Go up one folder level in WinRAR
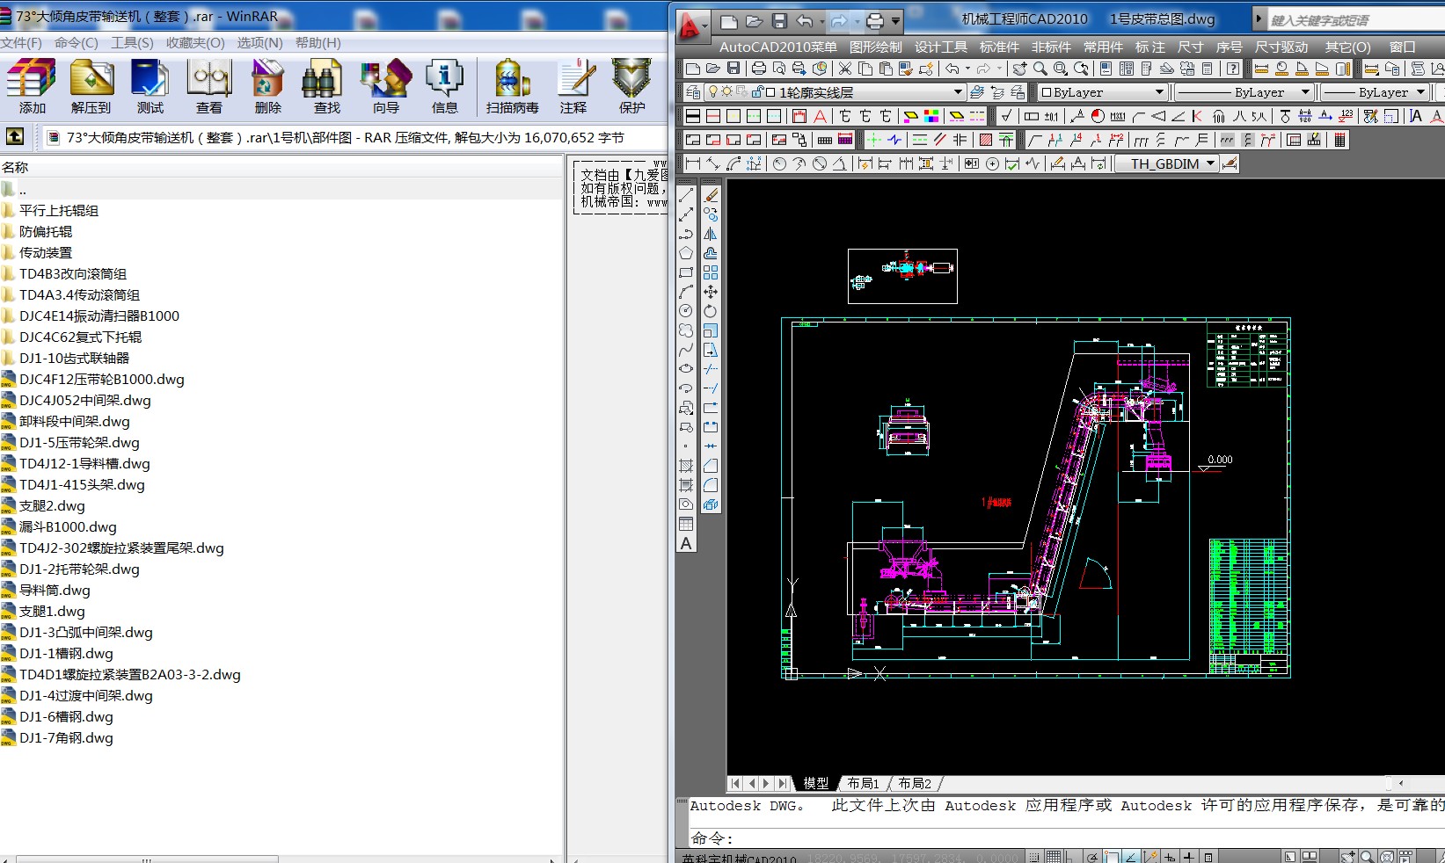1445x863 pixels. click(15, 136)
